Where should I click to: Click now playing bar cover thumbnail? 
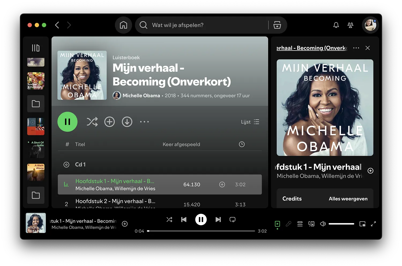tap(36, 223)
